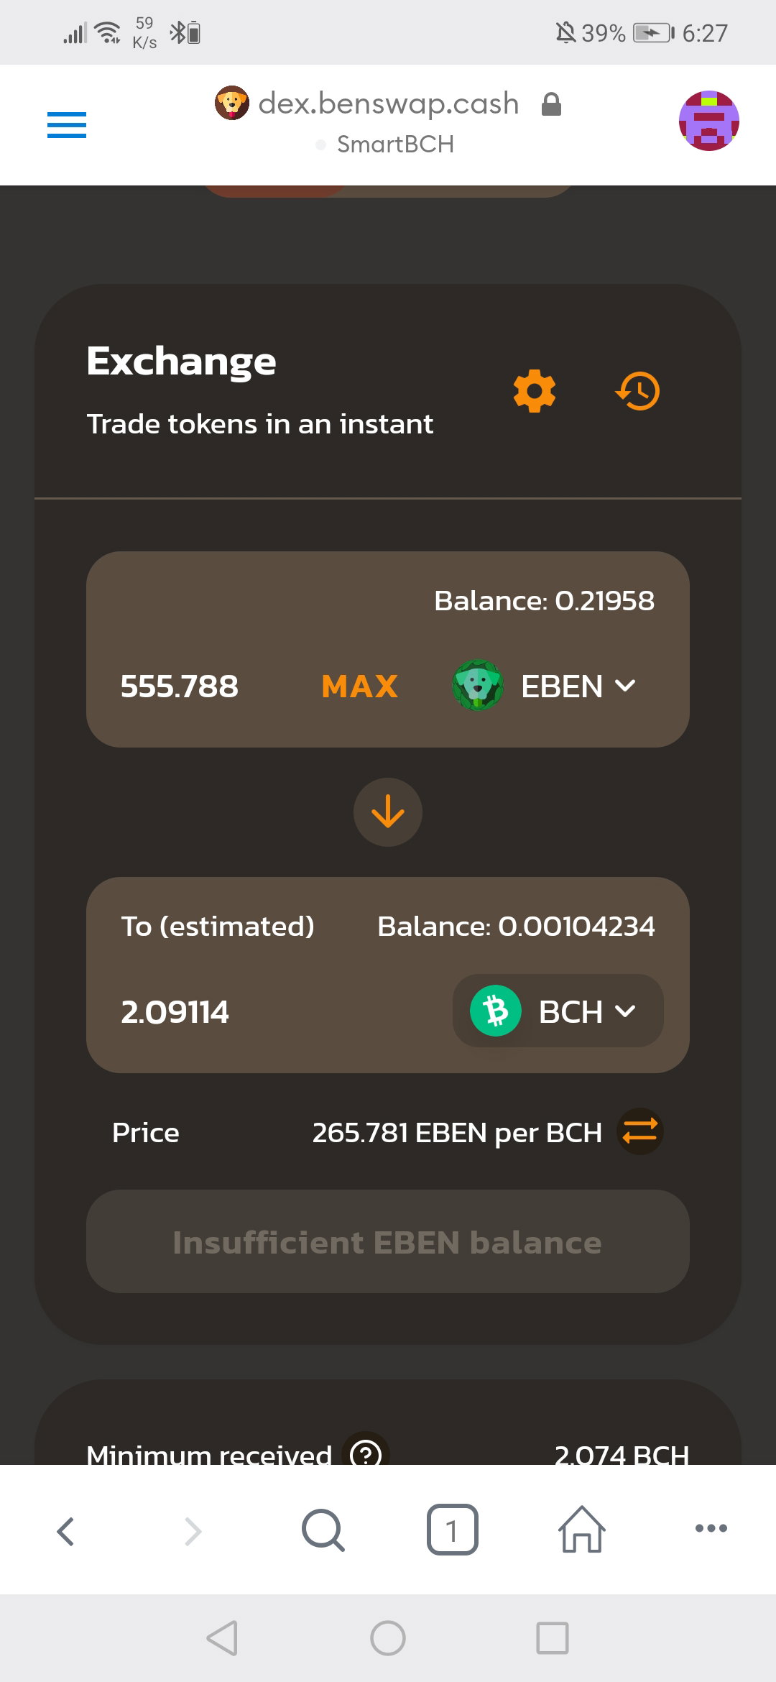Go to browser home page
The width and height of the screenshot is (776, 1682).
(x=582, y=1530)
